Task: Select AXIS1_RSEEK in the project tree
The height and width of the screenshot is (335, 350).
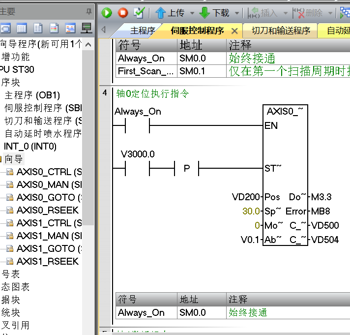Action: 47,261
